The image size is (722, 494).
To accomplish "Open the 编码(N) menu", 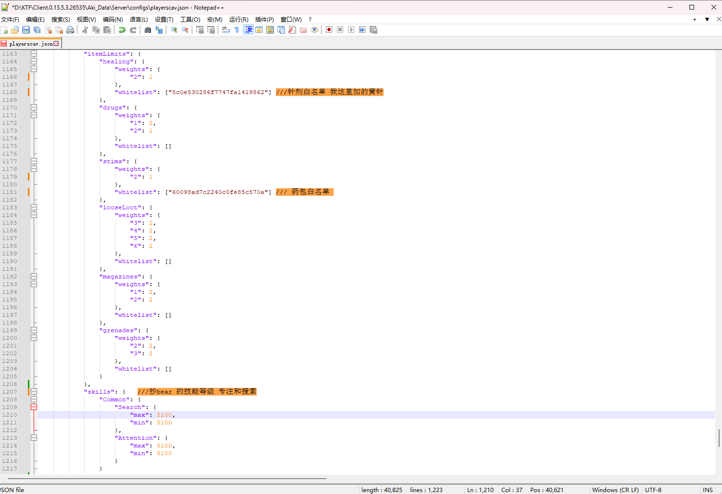I will pos(112,19).
